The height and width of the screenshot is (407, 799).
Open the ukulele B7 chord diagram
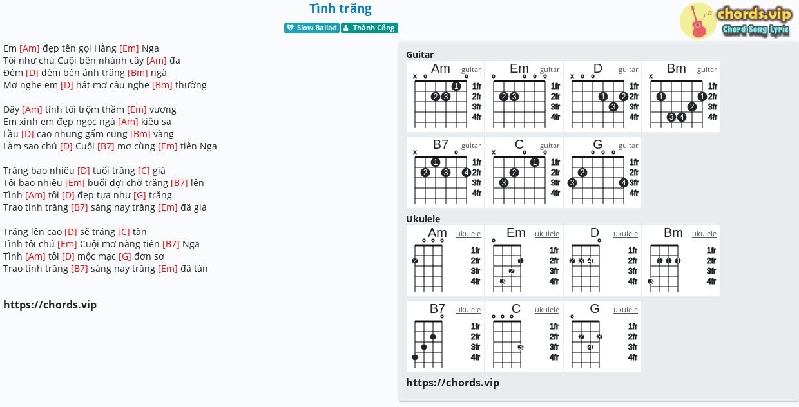coord(445,337)
